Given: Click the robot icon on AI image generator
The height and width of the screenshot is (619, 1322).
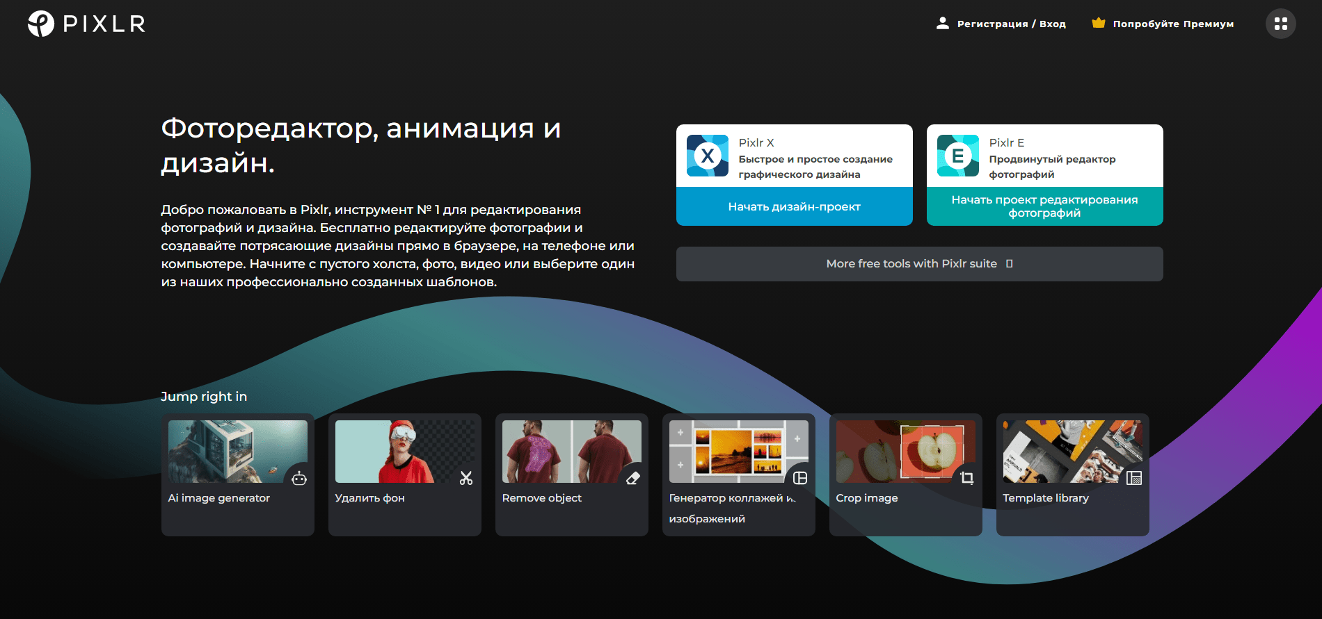Looking at the screenshot, I should click(299, 478).
